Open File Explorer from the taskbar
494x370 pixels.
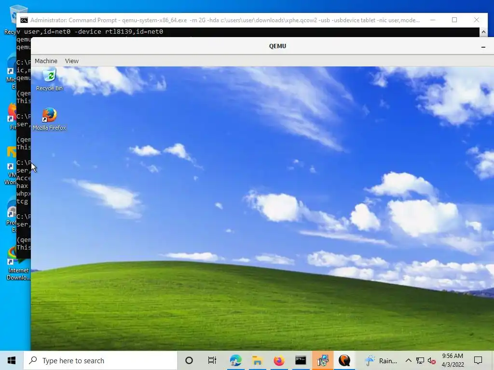(x=258, y=360)
